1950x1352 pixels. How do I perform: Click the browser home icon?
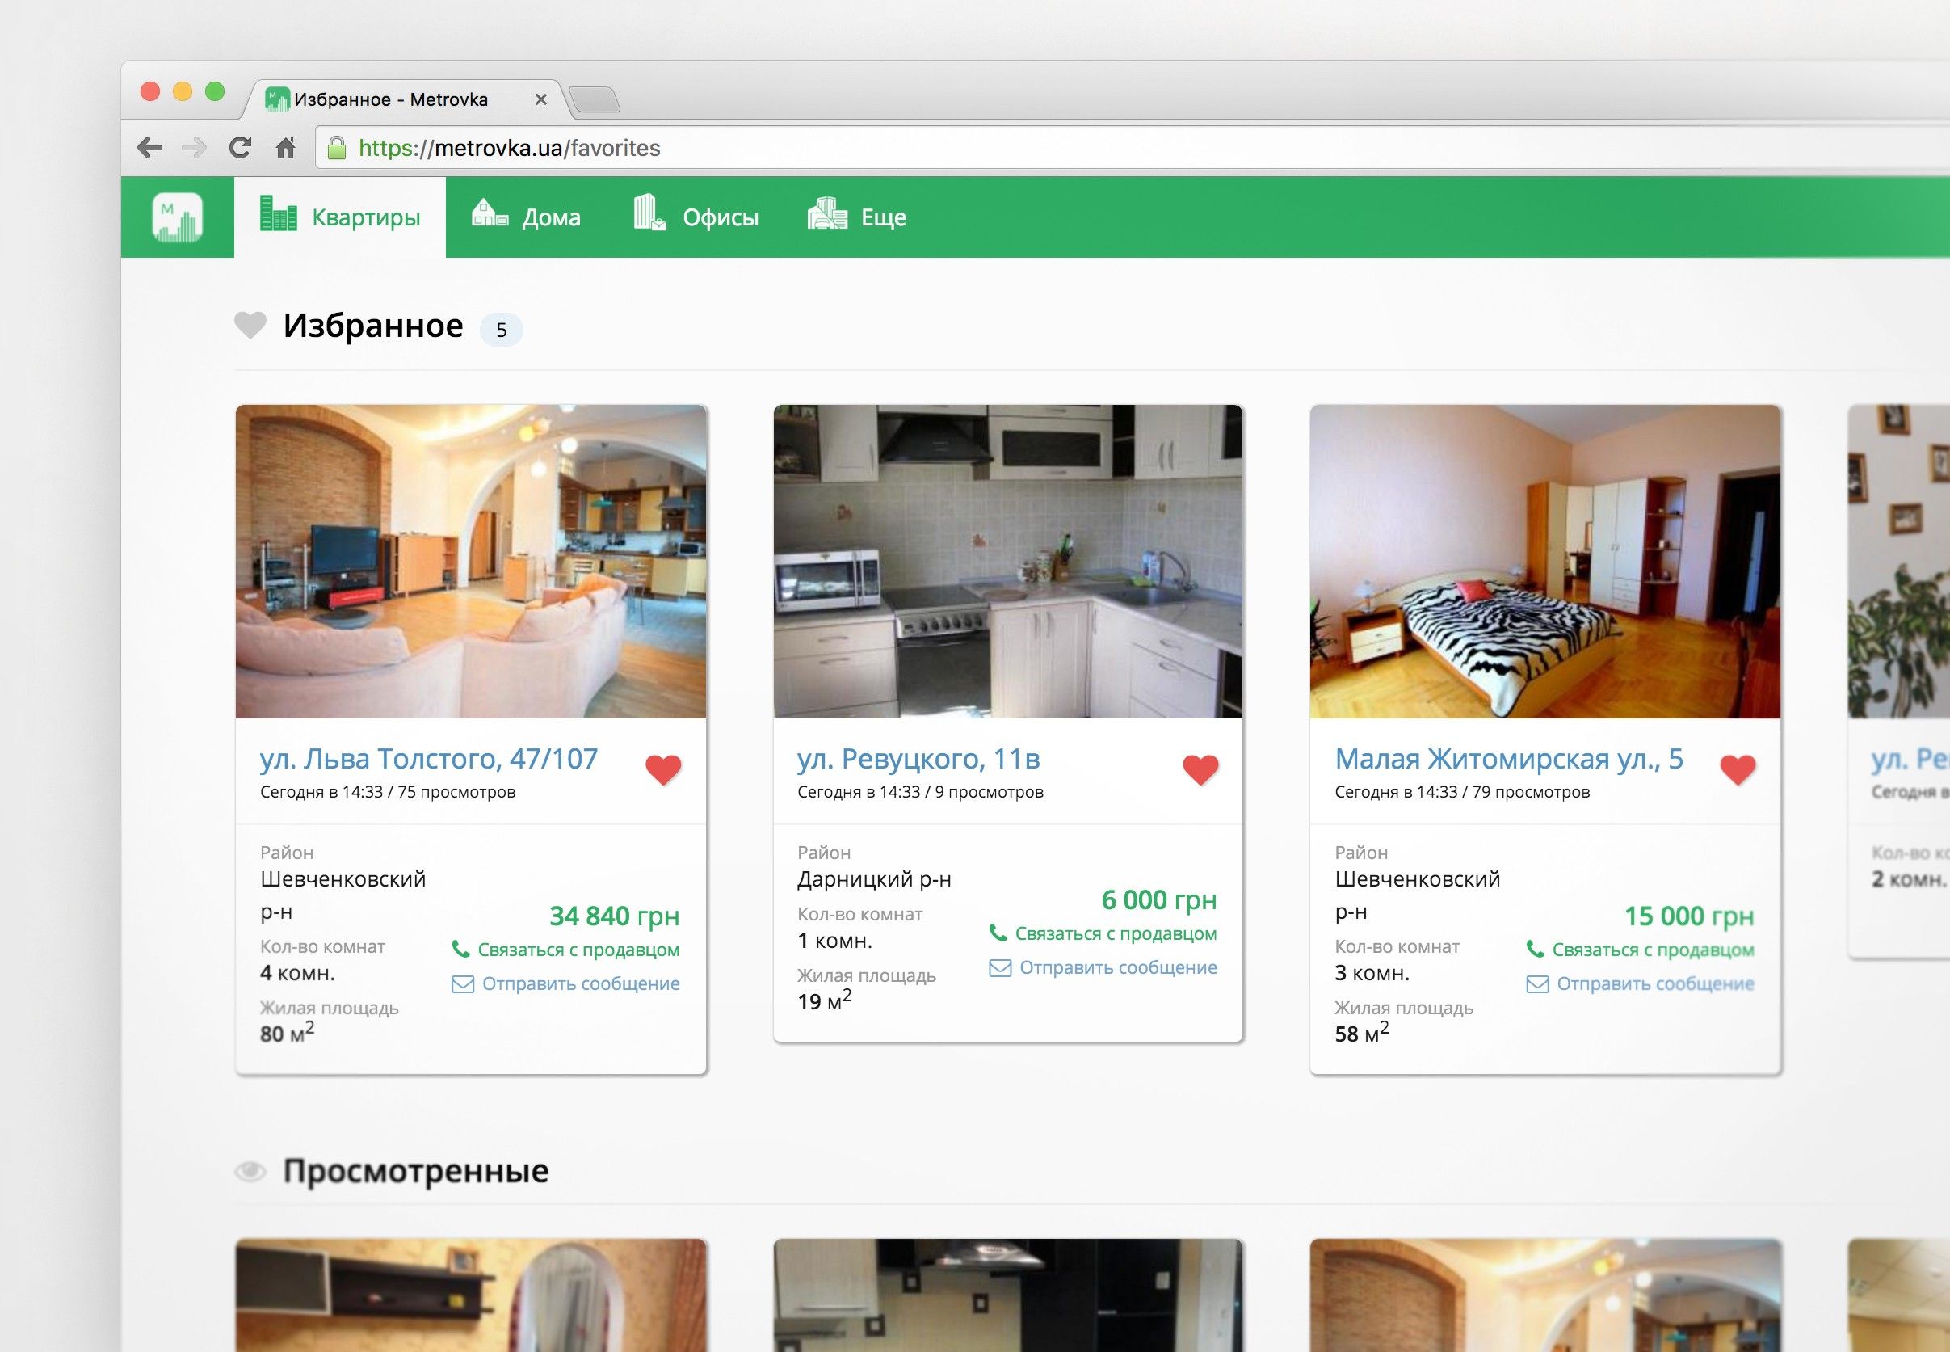pos(285,148)
